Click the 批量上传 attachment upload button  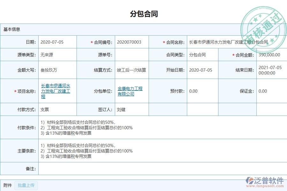point(26,186)
